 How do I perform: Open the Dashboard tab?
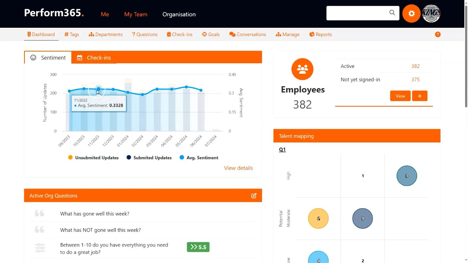tap(41, 34)
